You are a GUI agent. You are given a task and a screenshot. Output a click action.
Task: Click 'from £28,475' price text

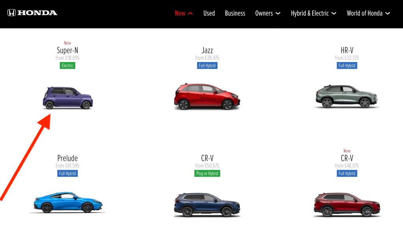[207, 58]
